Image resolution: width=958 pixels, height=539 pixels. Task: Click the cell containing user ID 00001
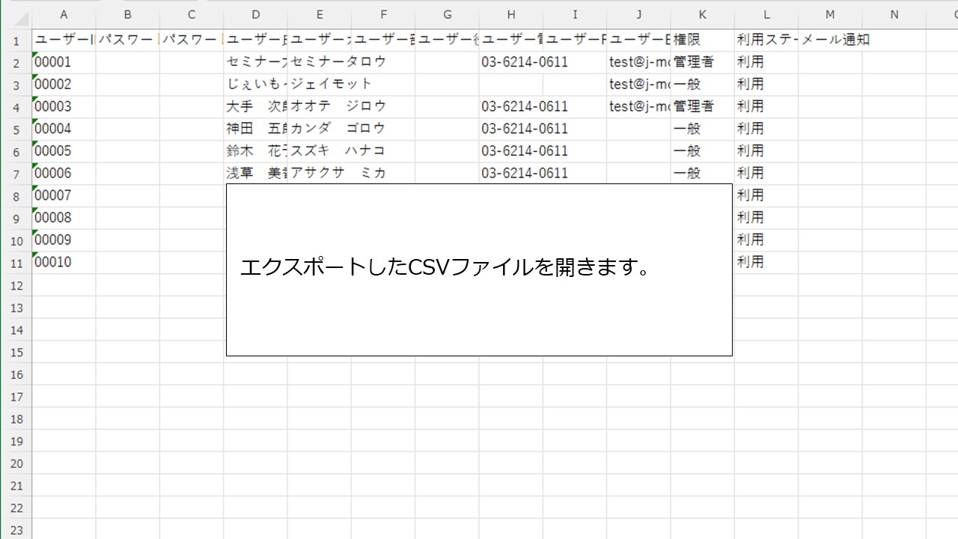(x=64, y=62)
